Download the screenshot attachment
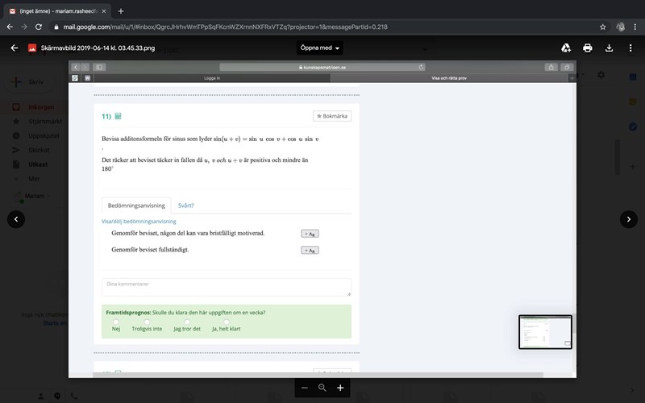The height and width of the screenshot is (403, 645). [610, 48]
